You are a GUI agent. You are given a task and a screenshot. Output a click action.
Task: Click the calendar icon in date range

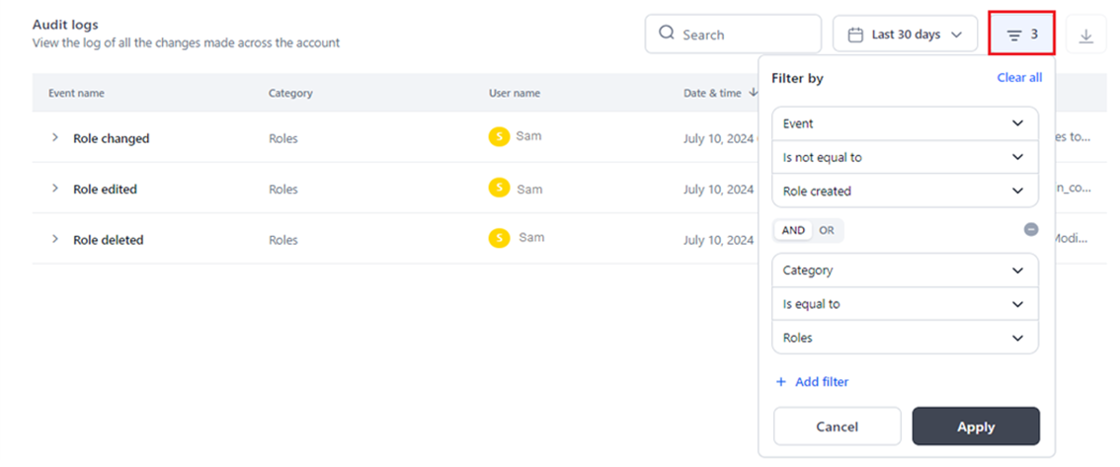click(855, 35)
